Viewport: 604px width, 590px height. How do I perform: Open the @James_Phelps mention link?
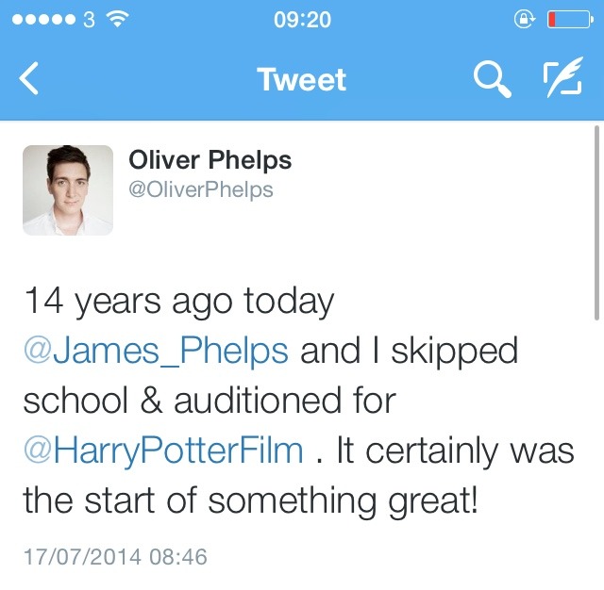pyautogui.click(x=156, y=351)
